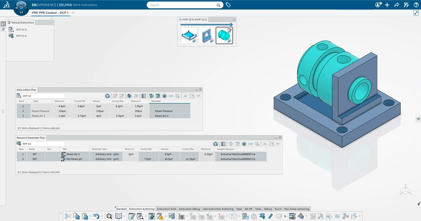Click the RPP 63 input field

click(43, 144)
